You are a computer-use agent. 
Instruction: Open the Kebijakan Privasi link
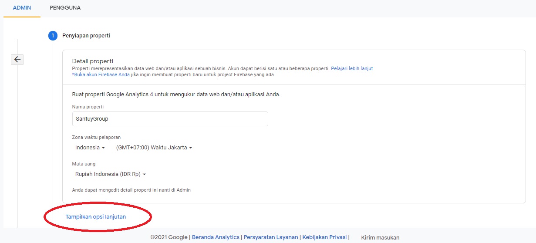pyautogui.click(x=324, y=237)
